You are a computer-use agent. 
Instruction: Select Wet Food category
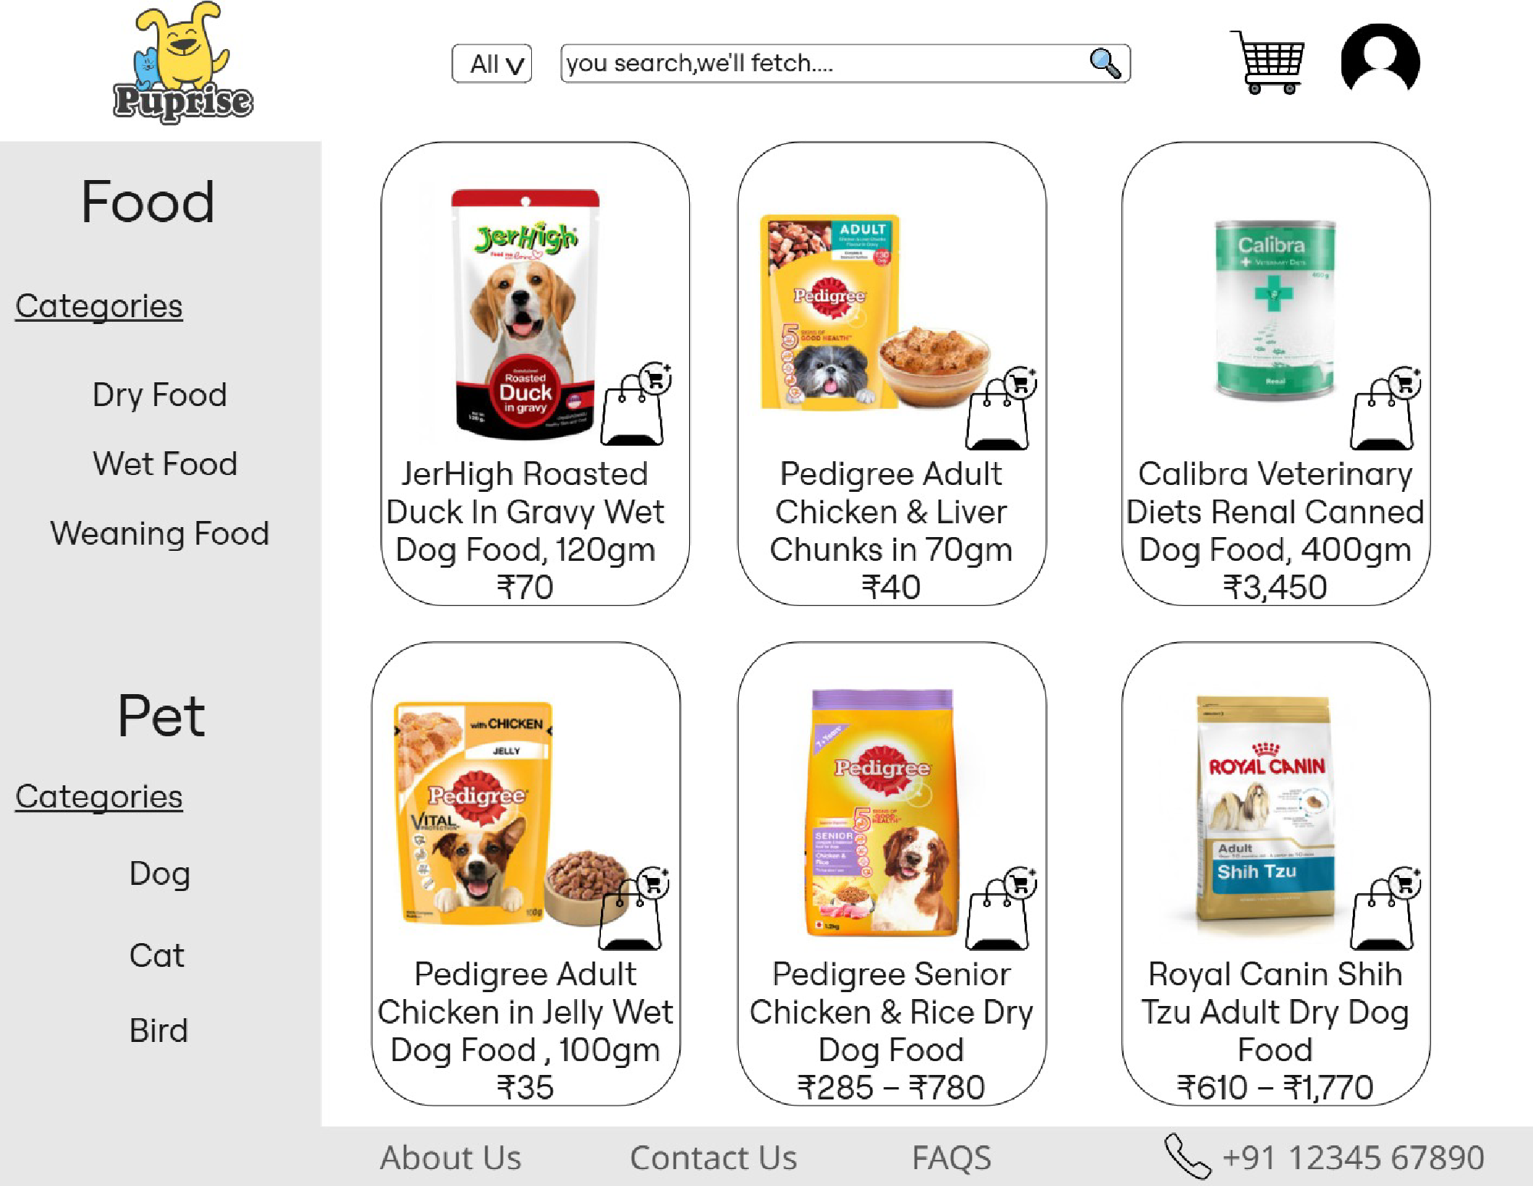click(165, 464)
